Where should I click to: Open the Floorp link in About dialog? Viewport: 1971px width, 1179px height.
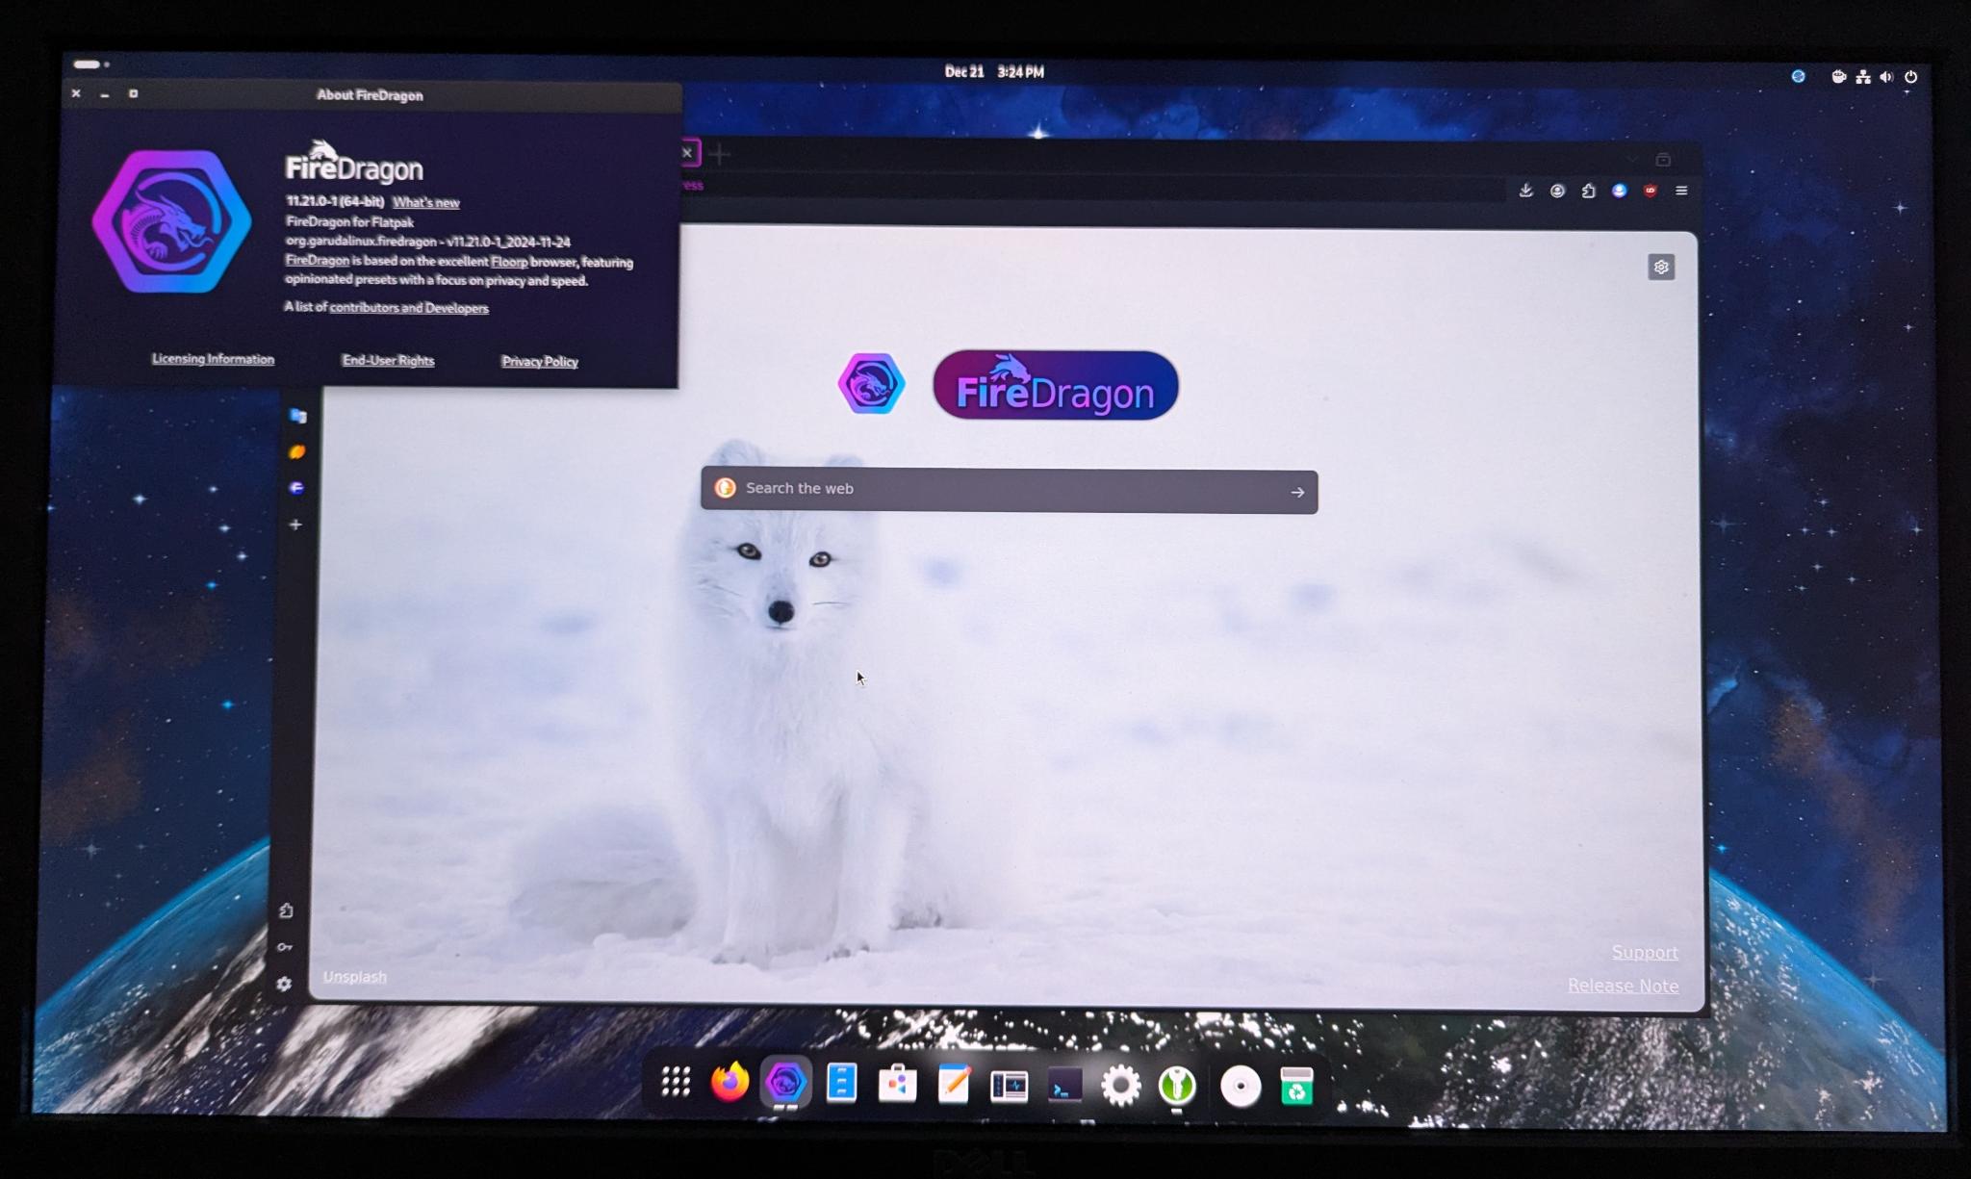[509, 262]
